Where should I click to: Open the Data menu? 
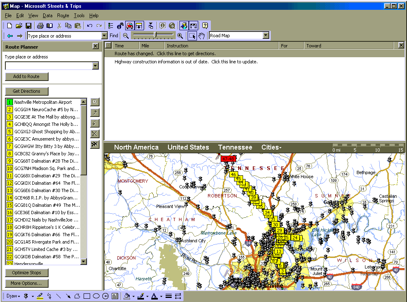pos(47,16)
